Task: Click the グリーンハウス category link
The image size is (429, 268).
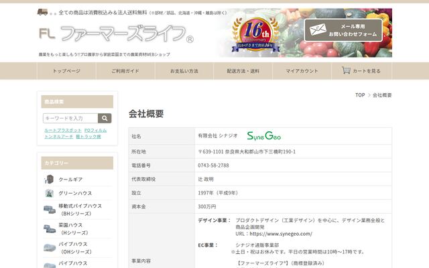Action: tap(75, 193)
